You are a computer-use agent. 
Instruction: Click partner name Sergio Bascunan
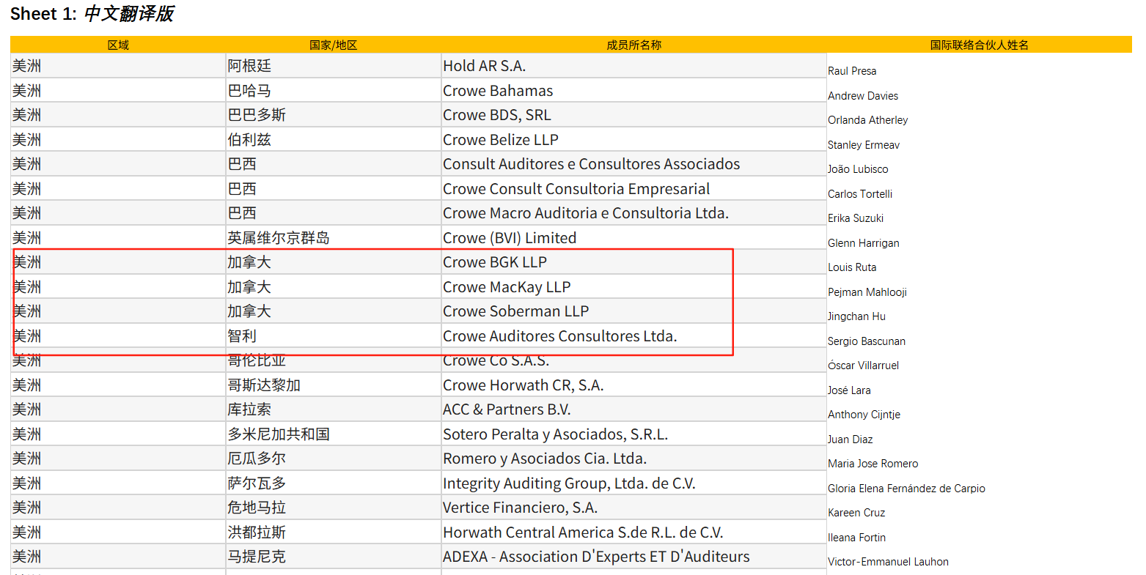tap(867, 341)
